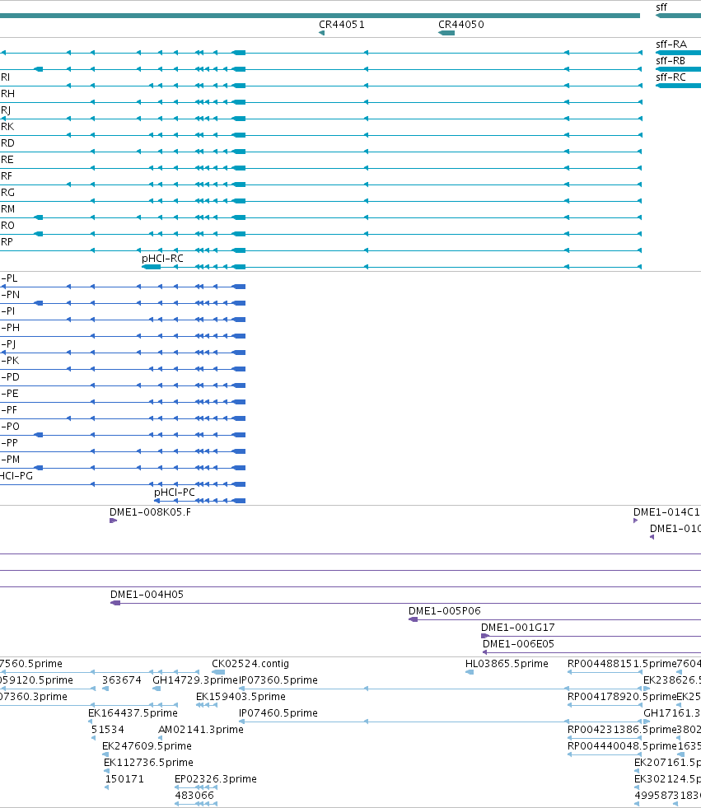Select the DME1-001G17 clone label
Image resolution: width=701 pixels, height=808 pixels.
click(517, 628)
